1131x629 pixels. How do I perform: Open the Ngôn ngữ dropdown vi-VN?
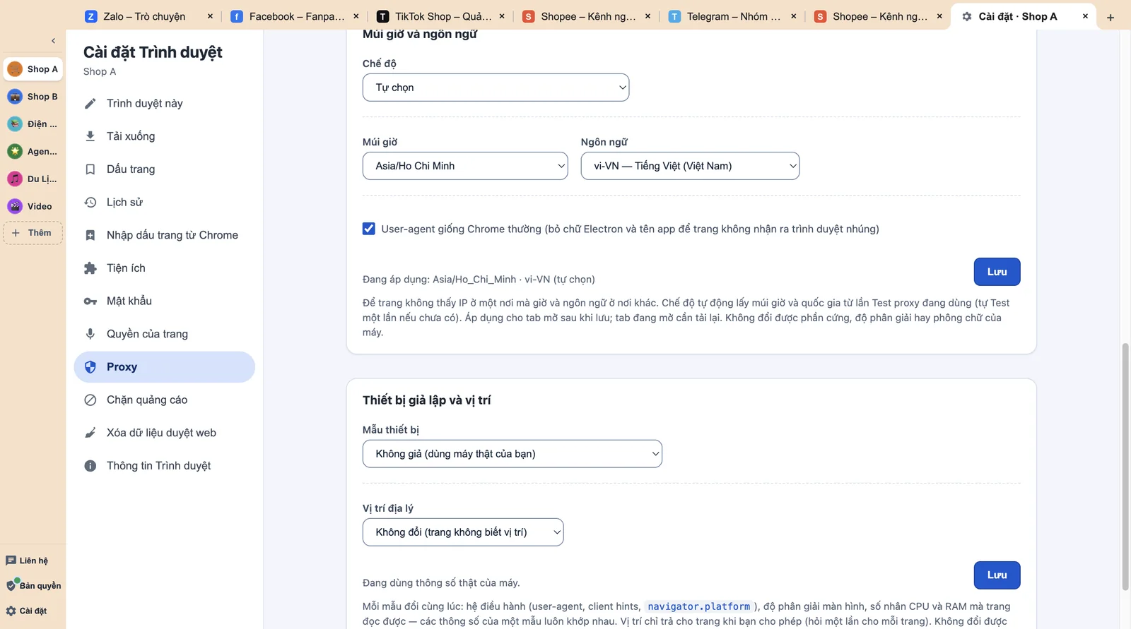click(690, 166)
